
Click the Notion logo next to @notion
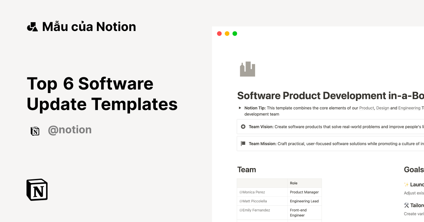click(x=35, y=130)
